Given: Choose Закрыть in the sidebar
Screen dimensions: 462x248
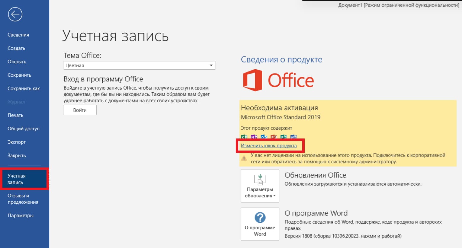Looking at the screenshot, I should (x=17, y=155).
